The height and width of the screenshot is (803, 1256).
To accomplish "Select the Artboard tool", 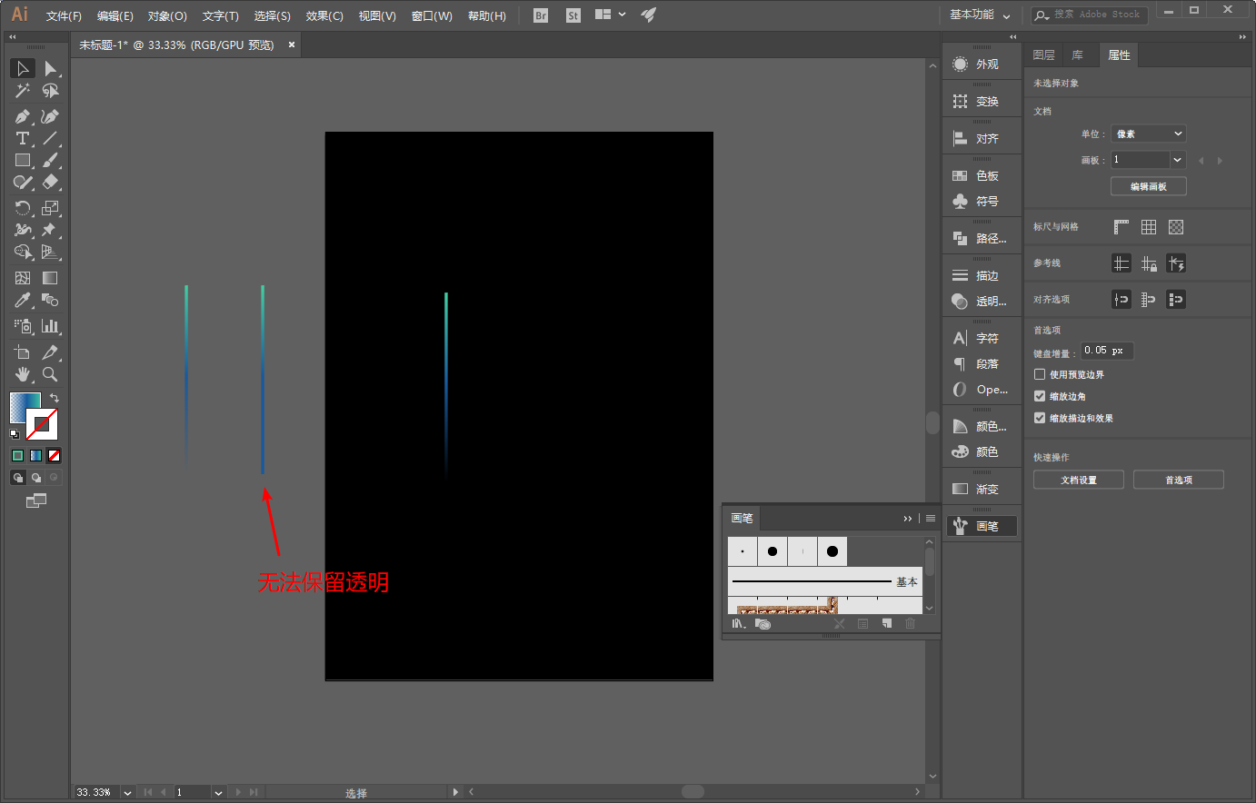I will click(x=23, y=352).
